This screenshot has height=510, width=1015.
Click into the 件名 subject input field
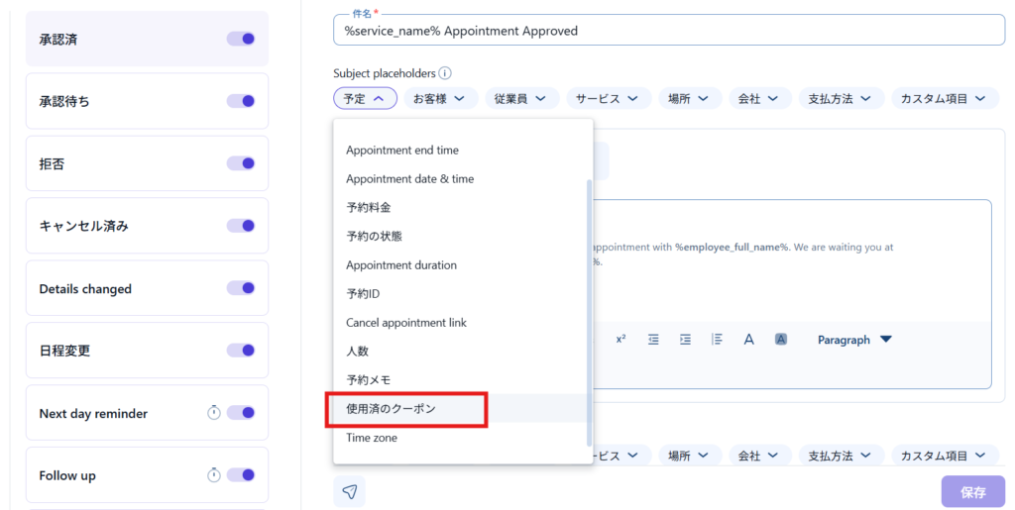pyautogui.click(x=669, y=31)
